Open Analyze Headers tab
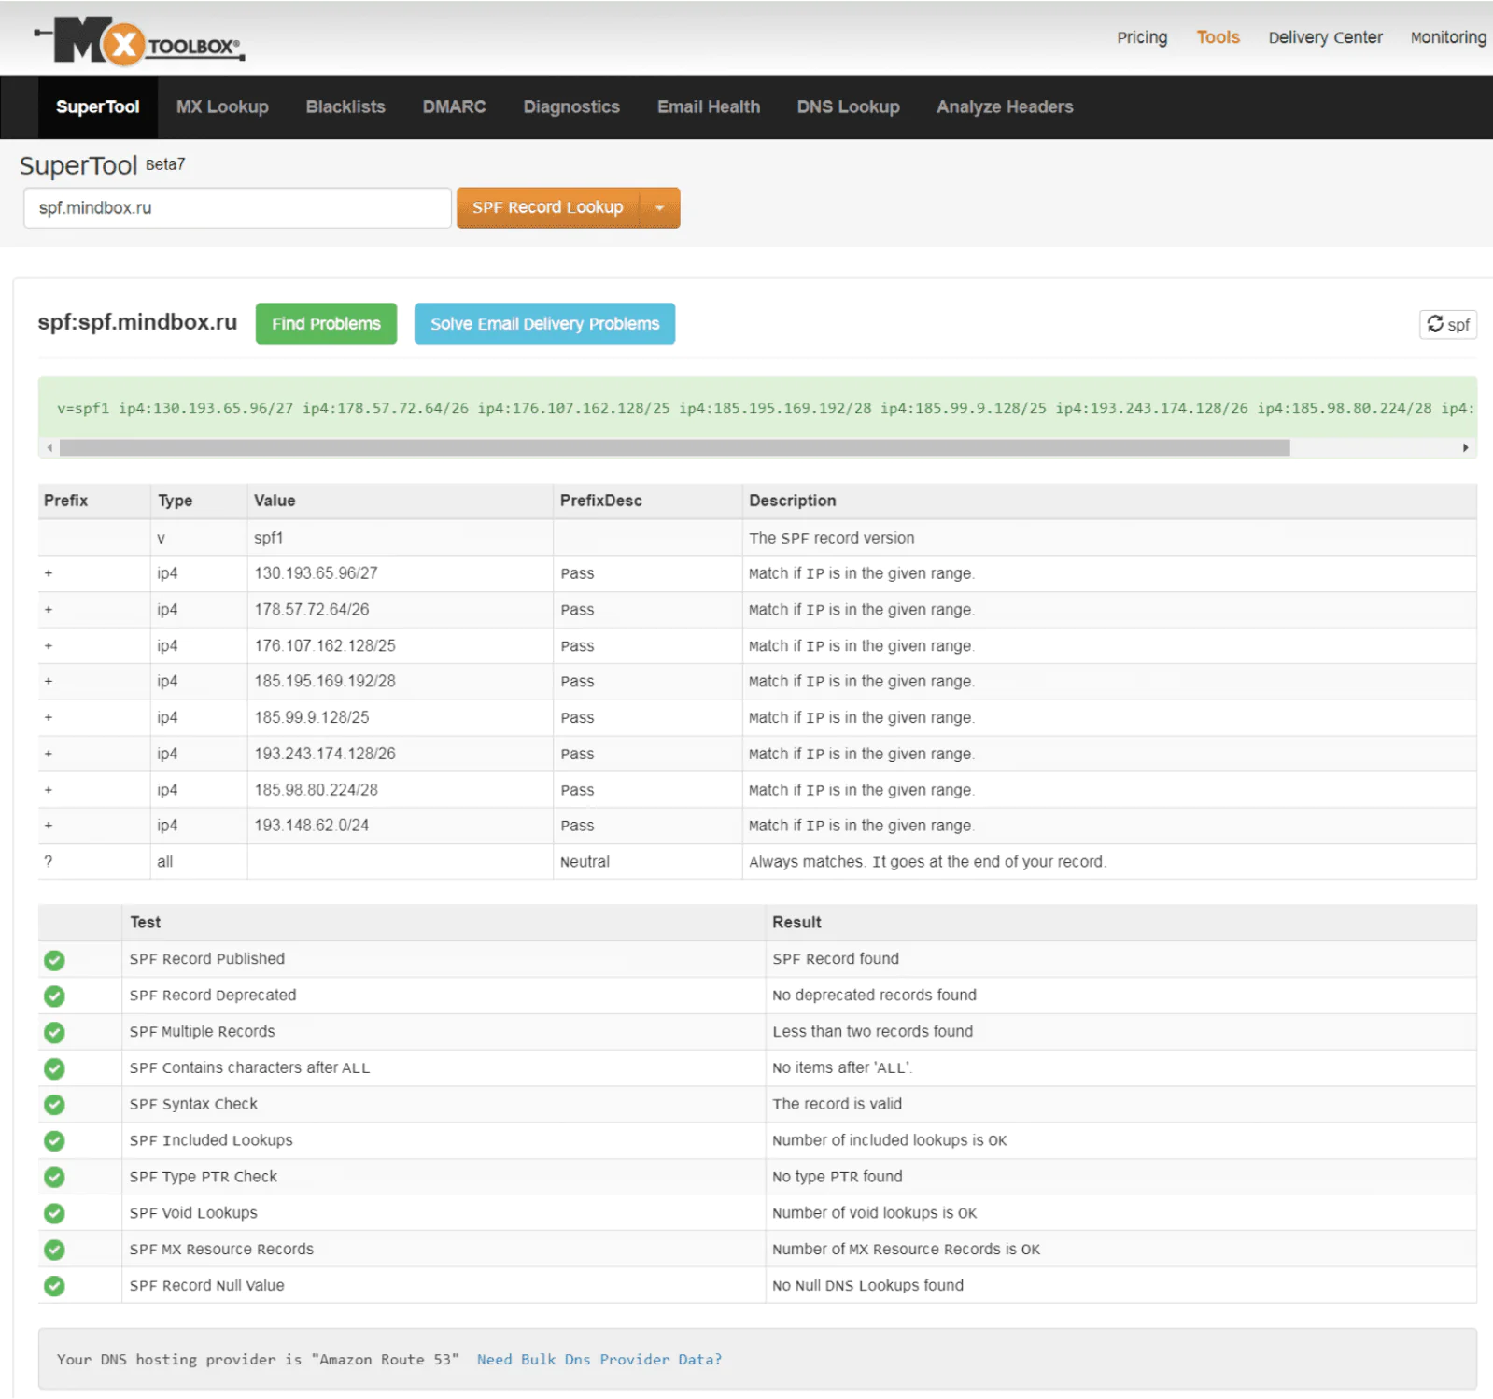The image size is (1493, 1399). [1005, 106]
